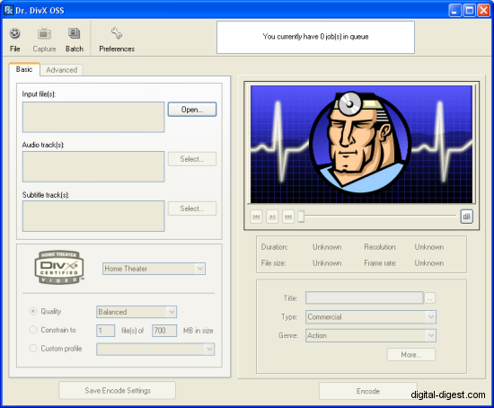Image resolution: width=494 pixels, height=408 pixels.
Task: Click the Open... button for input files
Action: (x=192, y=110)
